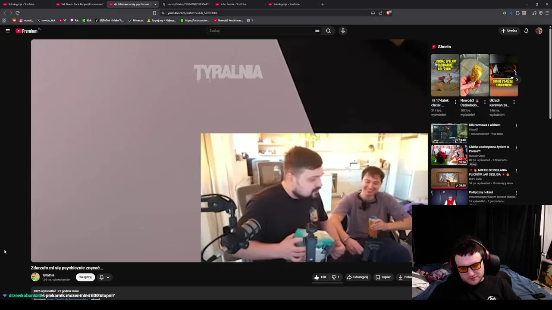Screen dimensions: 552x310
Task: Open options for 'Polityczny nokaut' video
Action: click(516, 193)
